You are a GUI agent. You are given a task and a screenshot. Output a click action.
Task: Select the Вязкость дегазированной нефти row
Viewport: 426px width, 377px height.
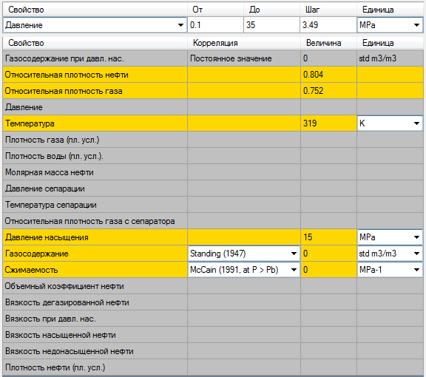click(213, 302)
